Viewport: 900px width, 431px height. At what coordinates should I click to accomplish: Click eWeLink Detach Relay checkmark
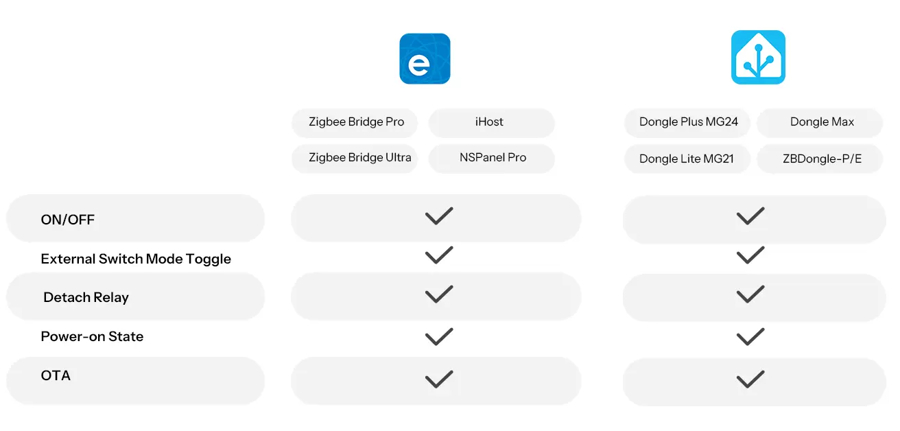pos(439,295)
